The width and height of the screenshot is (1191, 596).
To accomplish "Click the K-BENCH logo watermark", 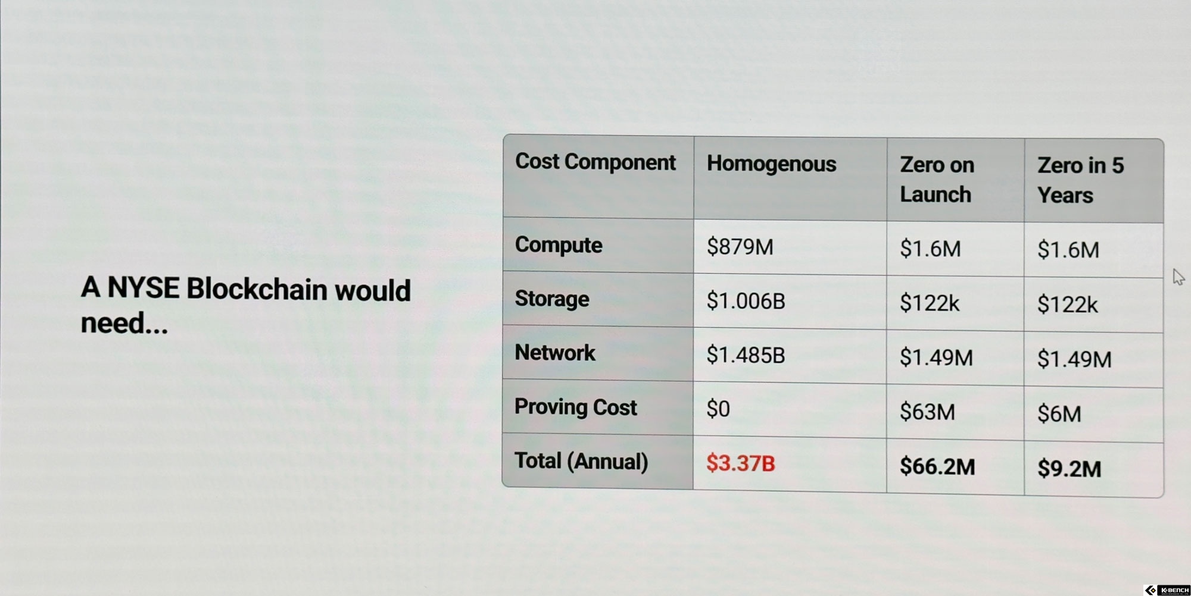I will 1167,589.
